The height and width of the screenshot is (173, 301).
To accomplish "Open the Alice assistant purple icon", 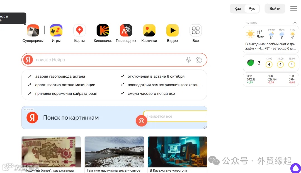I will tap(296, 168).
